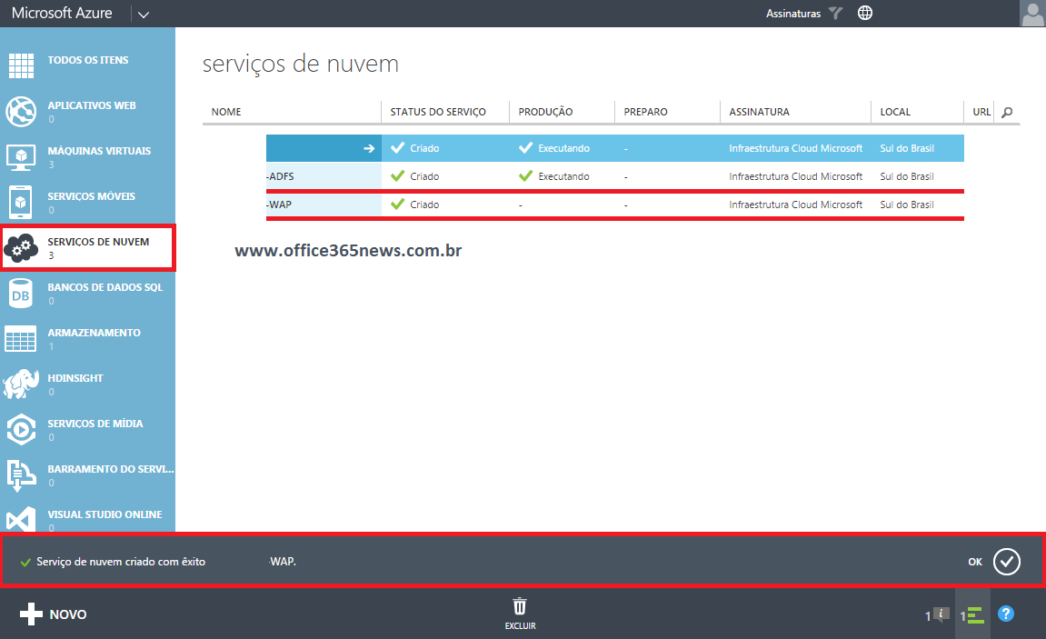Screen dimensions: 1046x639
Task: Open the user account avatar
Action: [1032, 14]
